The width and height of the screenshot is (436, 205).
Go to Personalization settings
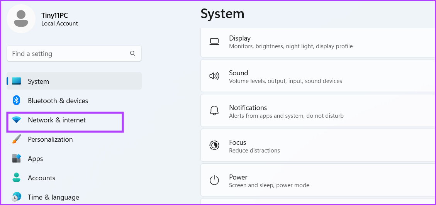(74, 139)
